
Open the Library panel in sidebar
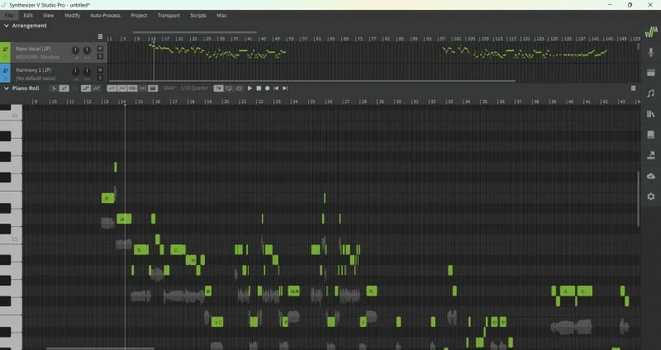(x=651, y=114)
